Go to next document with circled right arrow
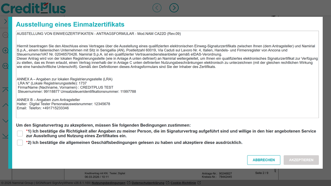 [174, 8]
